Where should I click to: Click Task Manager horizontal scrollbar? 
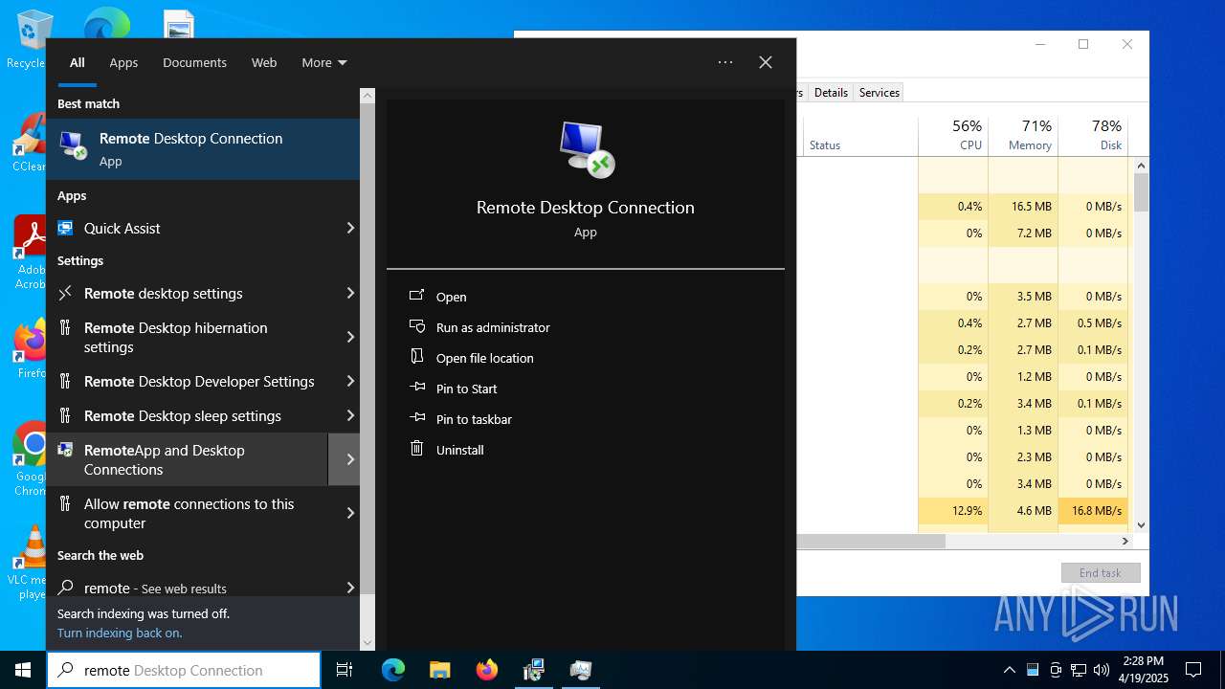pos(871,541)
